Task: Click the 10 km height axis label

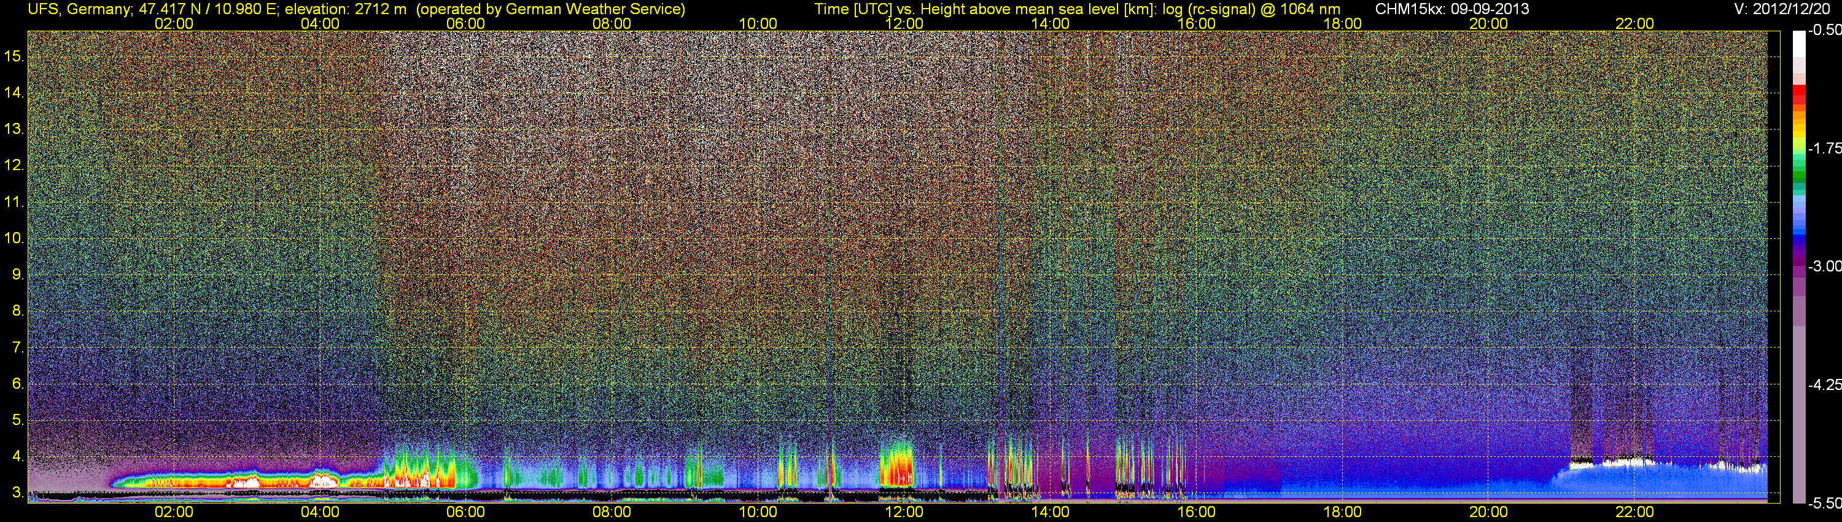Action: point(14,238)
